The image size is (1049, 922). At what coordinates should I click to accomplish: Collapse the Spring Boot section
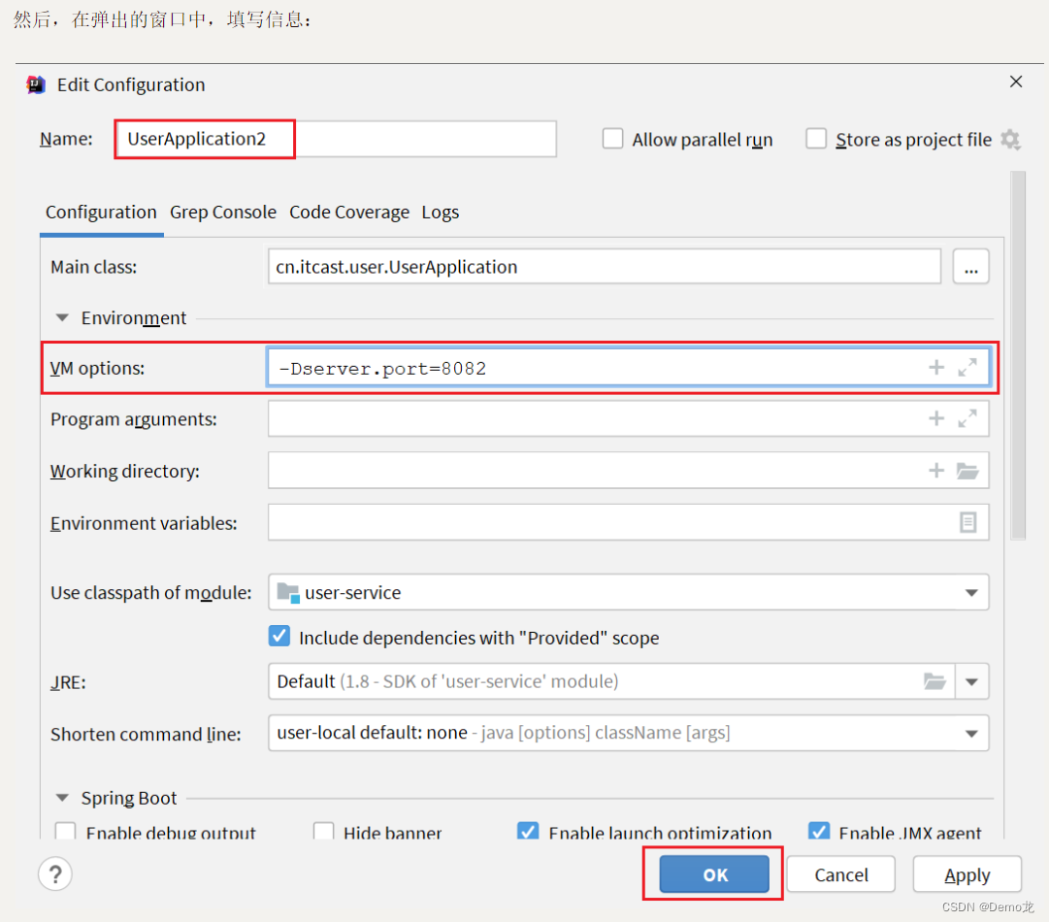62,798
